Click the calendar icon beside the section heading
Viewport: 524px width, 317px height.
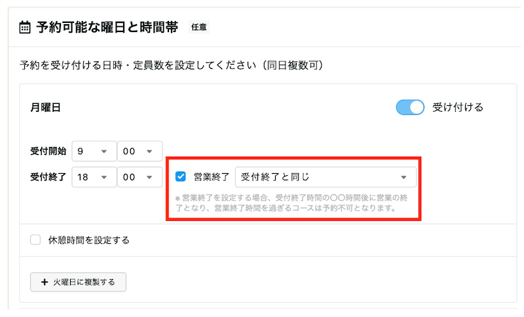[25, 27]
